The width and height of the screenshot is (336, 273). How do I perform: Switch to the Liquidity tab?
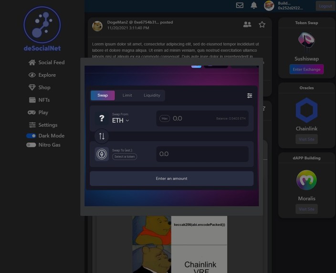[x=152, y=95]
